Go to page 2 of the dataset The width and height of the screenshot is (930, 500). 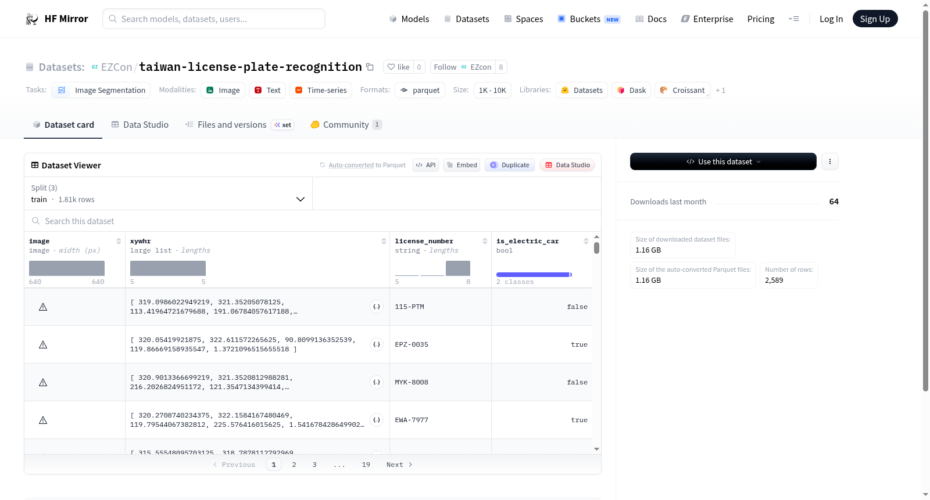pyautogui.click(x=294, y=465)
